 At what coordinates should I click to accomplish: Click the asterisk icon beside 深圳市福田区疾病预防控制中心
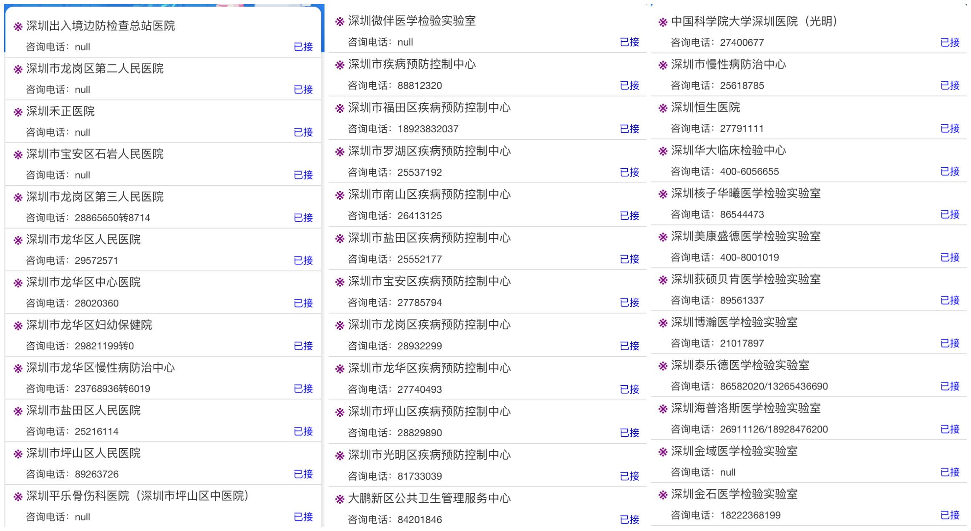click(340, 109)
